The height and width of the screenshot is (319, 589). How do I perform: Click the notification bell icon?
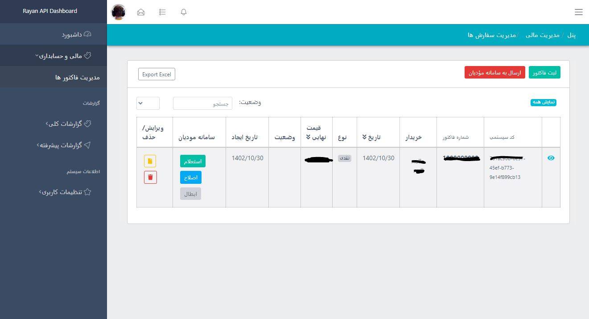[x=184, y=12]
